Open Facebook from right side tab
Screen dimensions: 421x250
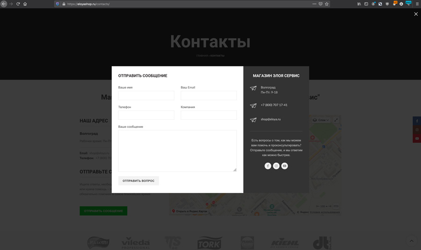tap(417, 121)
